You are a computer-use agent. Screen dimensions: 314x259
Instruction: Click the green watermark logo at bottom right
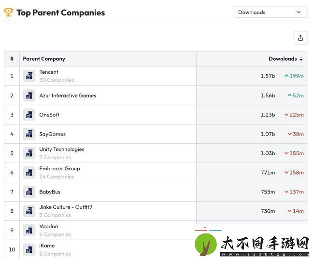point(206,245)
